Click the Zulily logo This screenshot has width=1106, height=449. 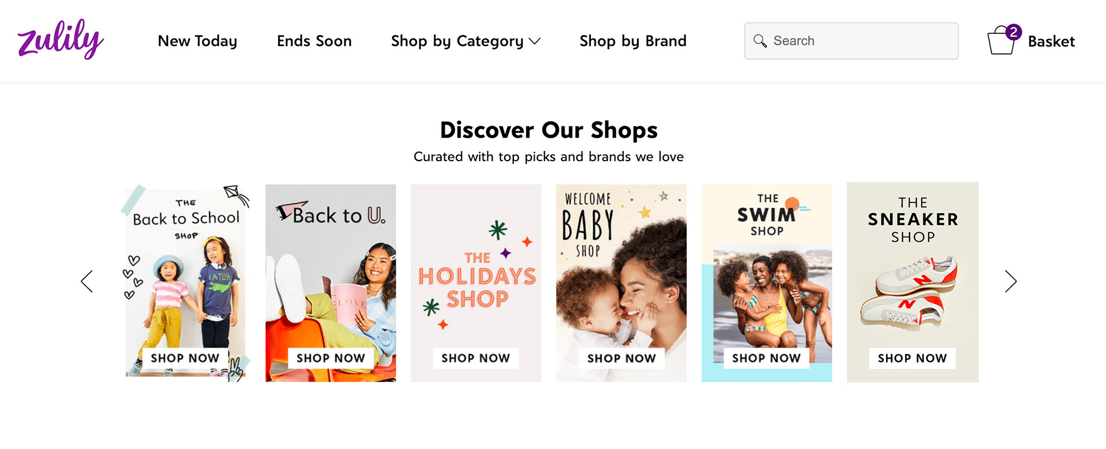pyautogui.click(x=60, y=39)
